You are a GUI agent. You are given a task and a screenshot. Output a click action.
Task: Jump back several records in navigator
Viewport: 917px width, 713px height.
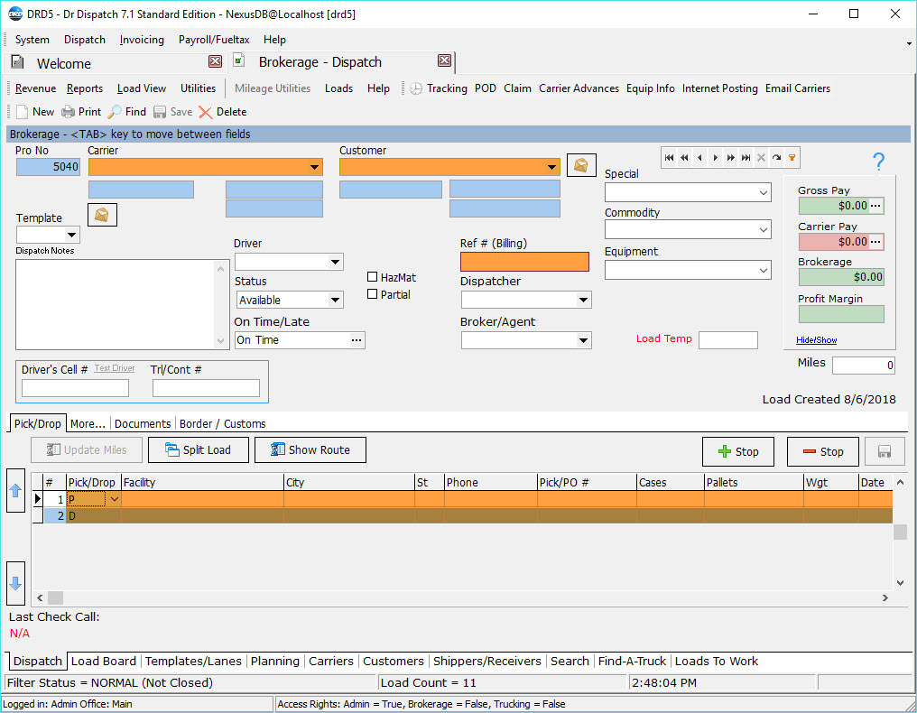684,157
